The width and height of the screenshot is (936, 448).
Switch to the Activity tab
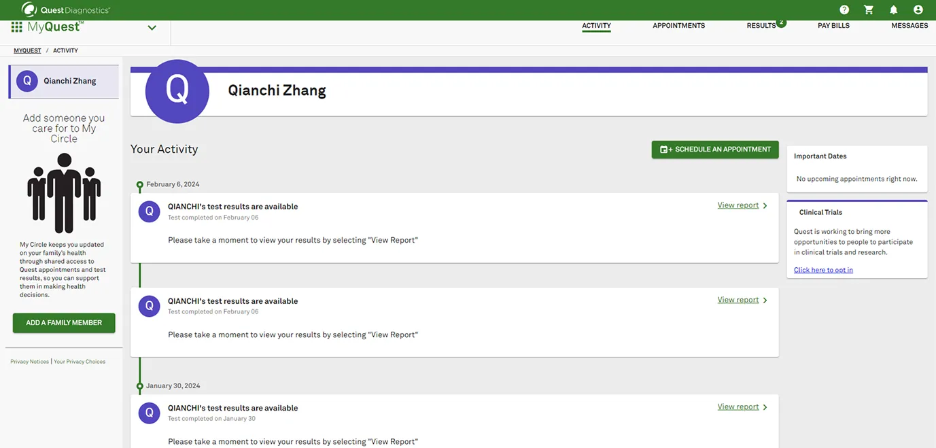click(596, 26)
